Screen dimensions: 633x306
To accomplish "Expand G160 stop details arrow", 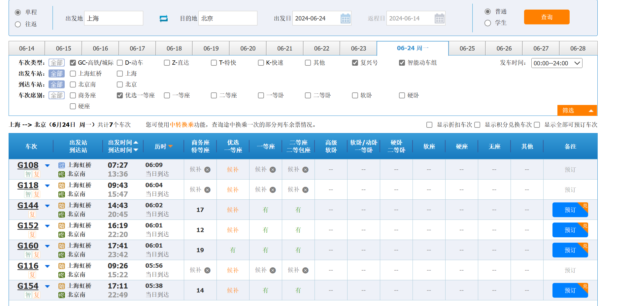I will point(47,246).
